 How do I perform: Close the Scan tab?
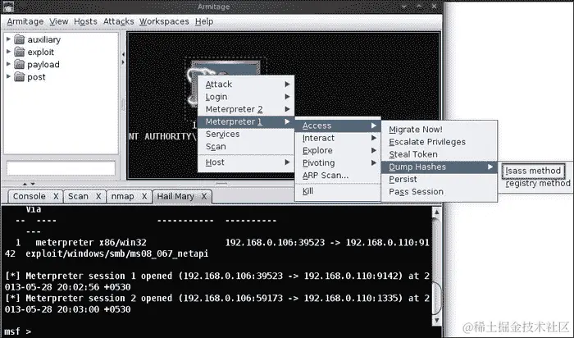[x=98, y=197]
